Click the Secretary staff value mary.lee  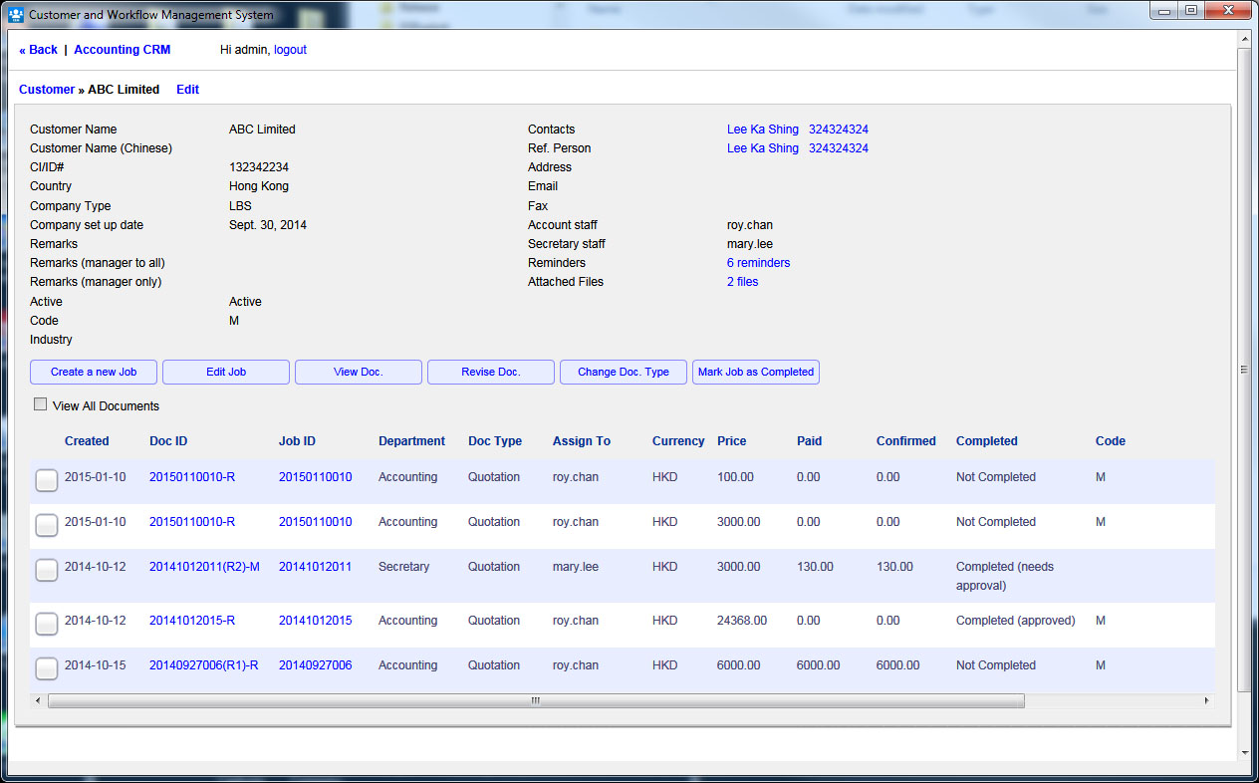pyautogui.click(x=752, y=244)
